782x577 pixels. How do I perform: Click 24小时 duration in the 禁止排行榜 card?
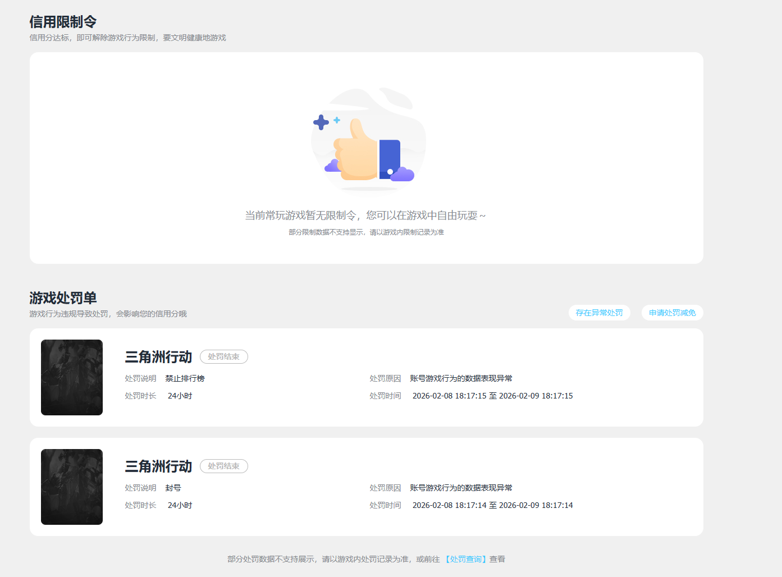coord(180,396)
